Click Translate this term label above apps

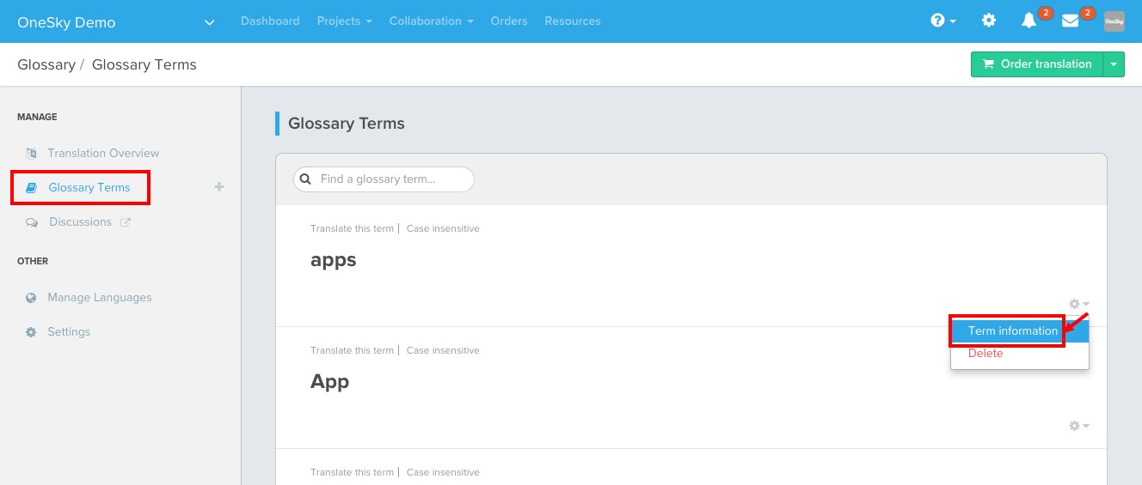pyautogui.click(x=352, y=228)
